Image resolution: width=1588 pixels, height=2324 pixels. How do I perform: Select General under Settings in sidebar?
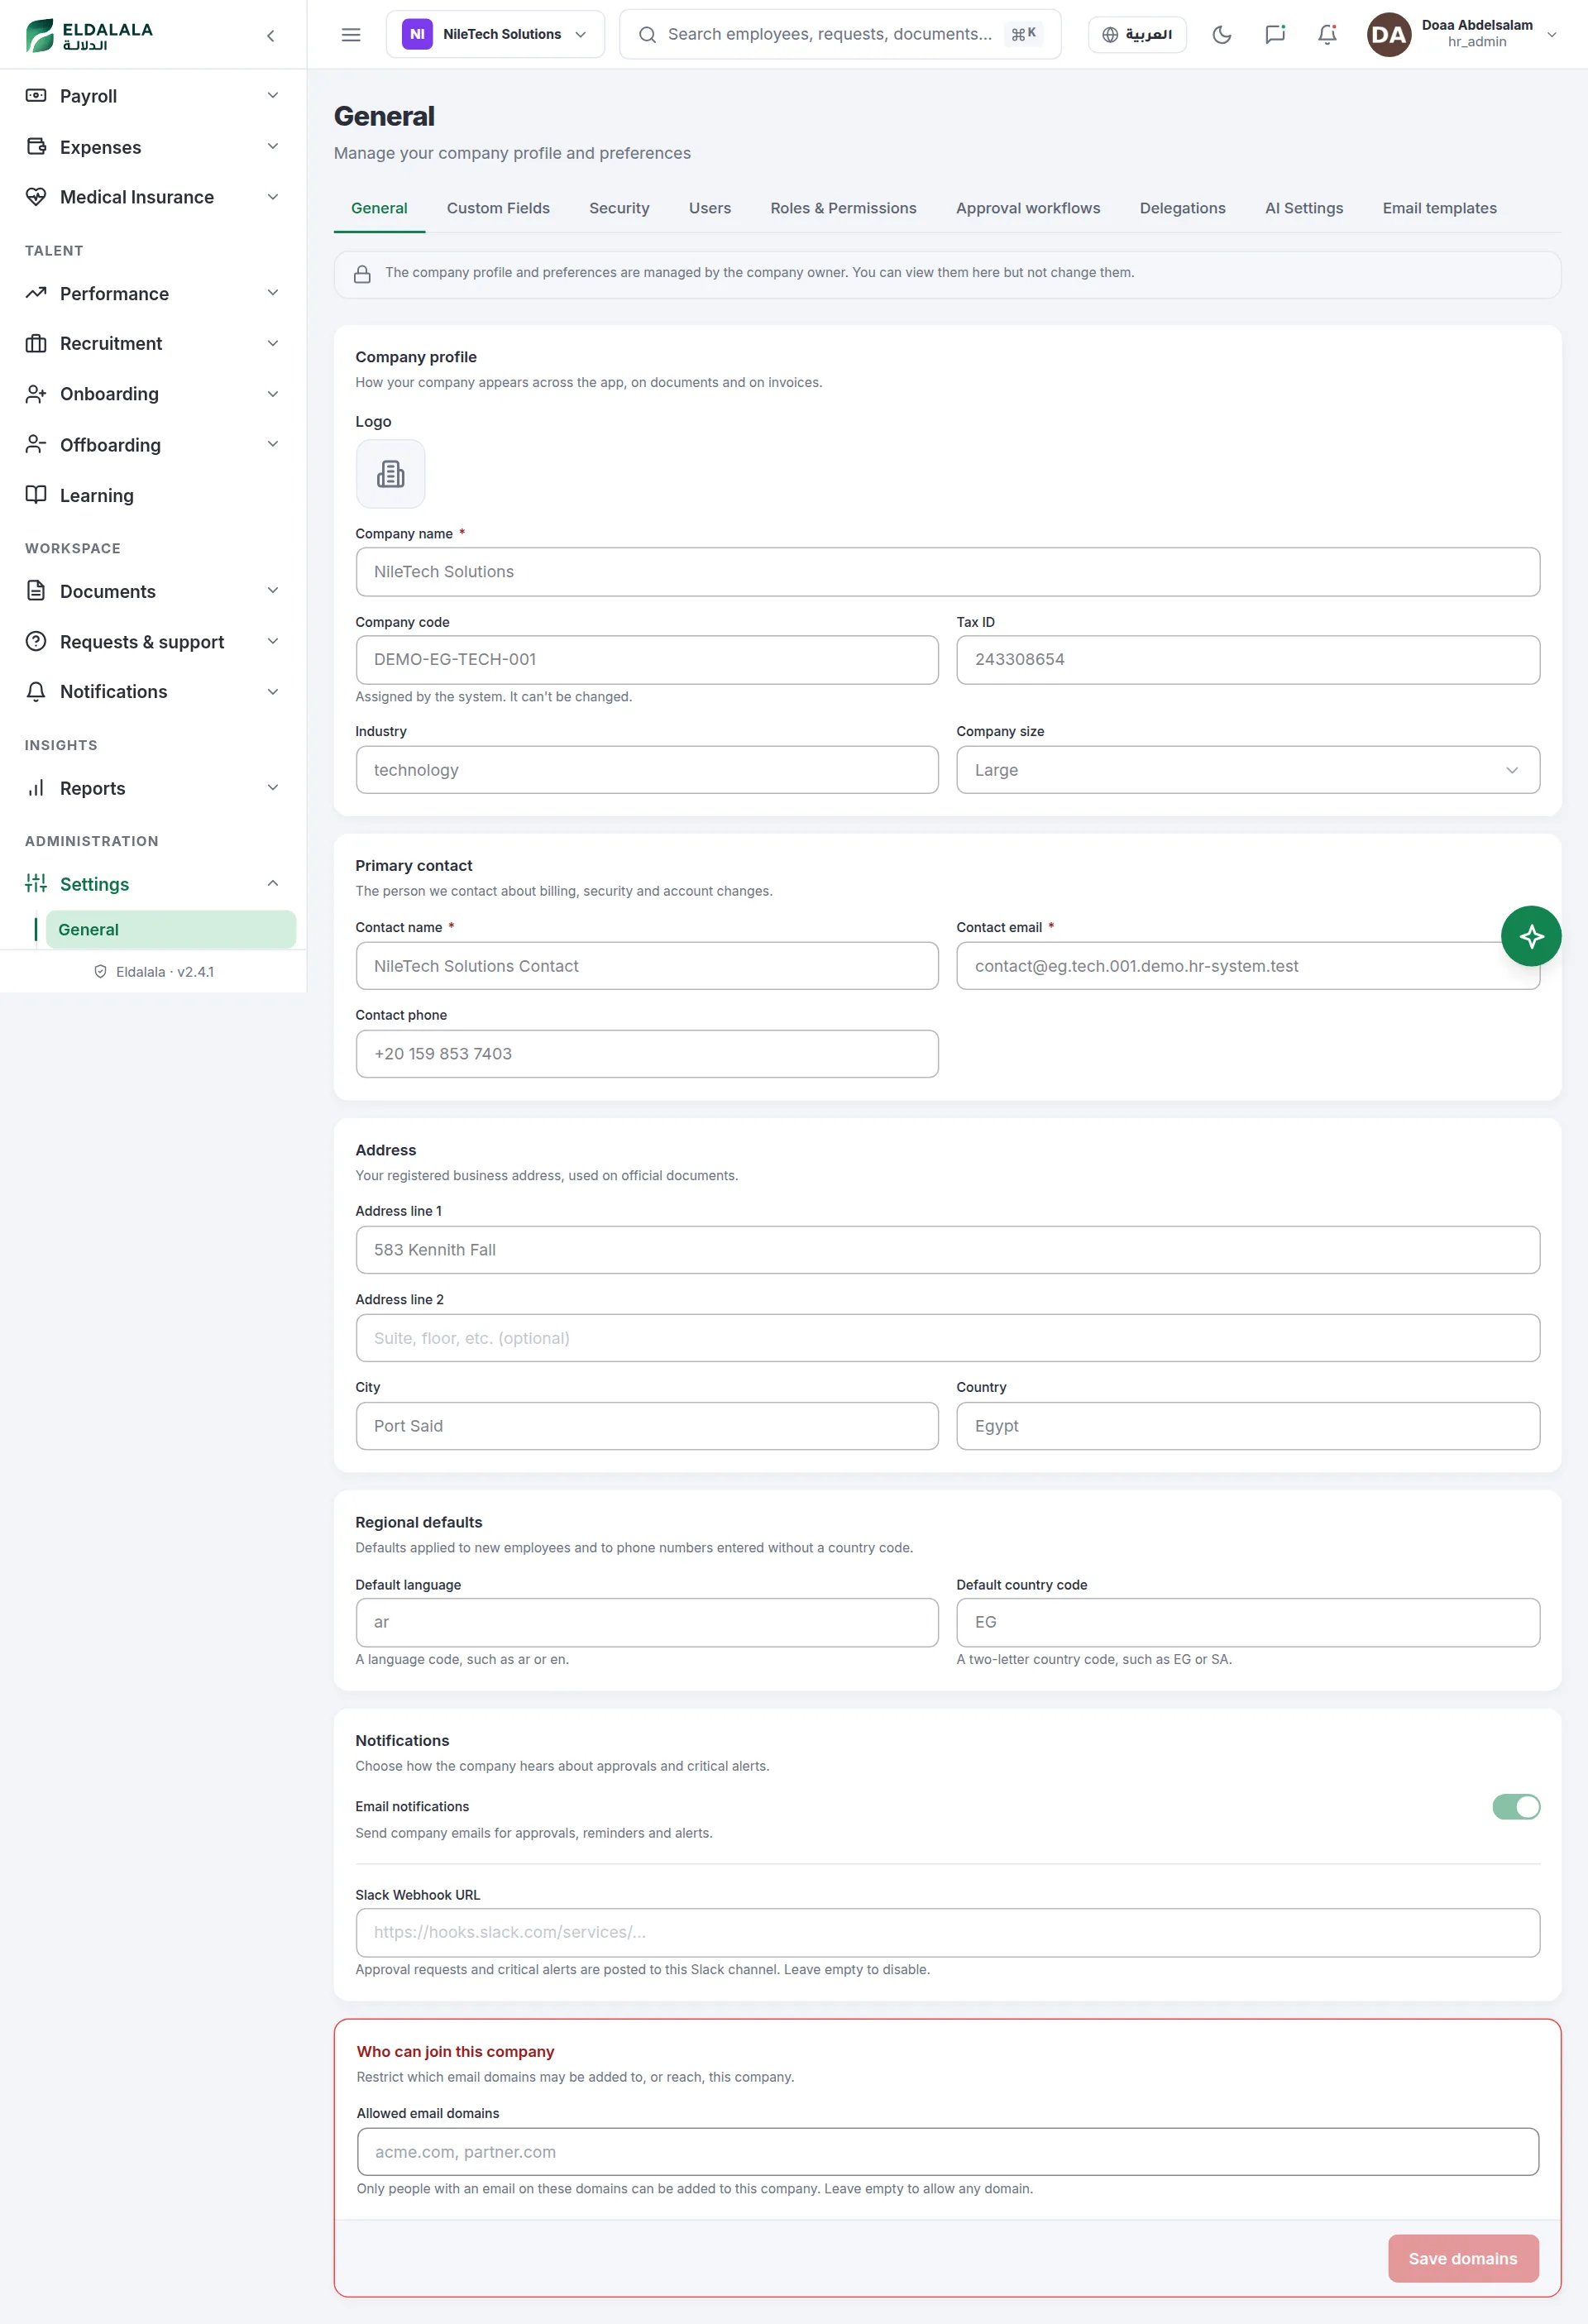click(170, 929)
